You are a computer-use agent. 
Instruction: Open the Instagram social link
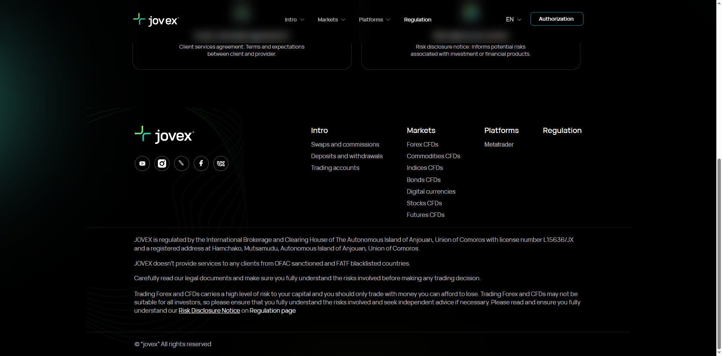162,163
